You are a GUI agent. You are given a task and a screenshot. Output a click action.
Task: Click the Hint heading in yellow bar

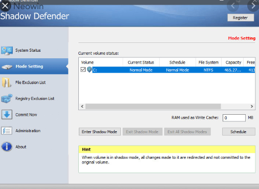pos(87,150)
